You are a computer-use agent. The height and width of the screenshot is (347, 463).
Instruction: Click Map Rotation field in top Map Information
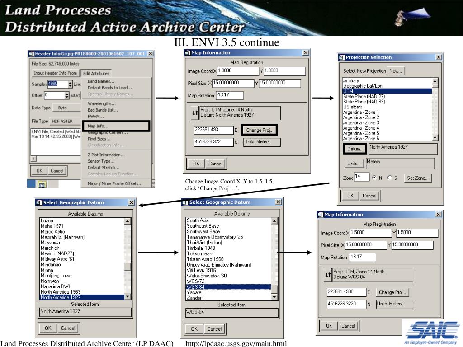coord(229,95)
